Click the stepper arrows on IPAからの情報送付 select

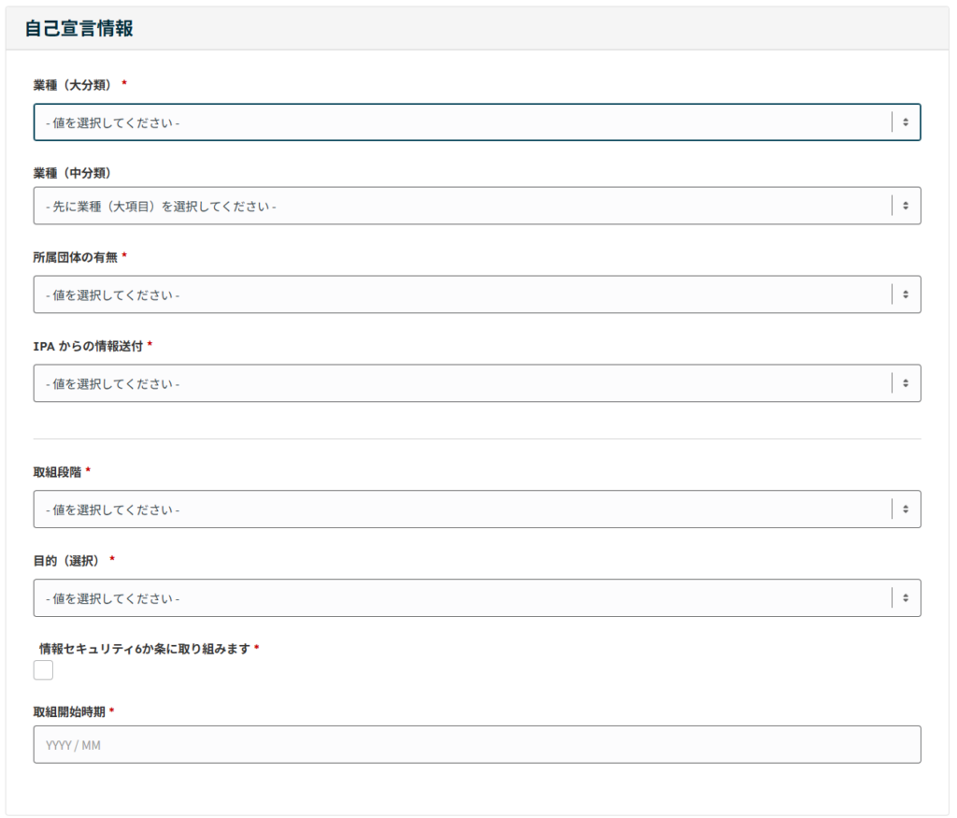pyautogui.click(x=904, y=382)
